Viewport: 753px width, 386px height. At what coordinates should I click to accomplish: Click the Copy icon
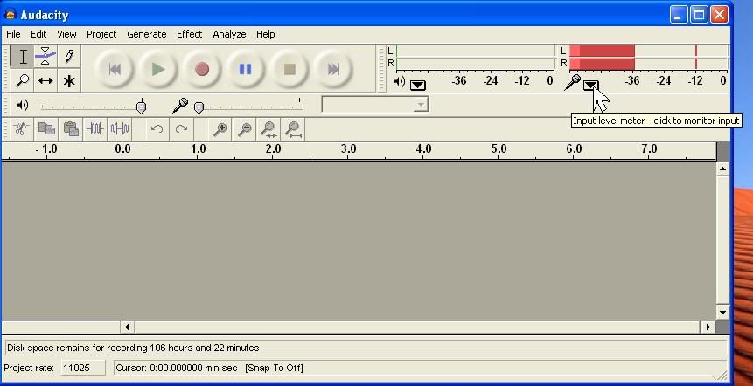coord(46,129)
